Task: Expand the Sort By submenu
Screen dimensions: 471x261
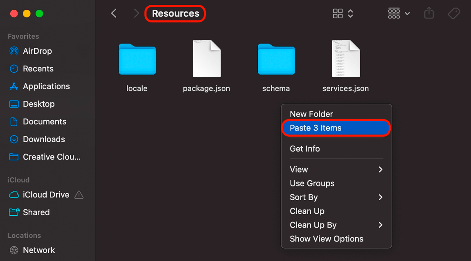Action: coord(336,197)
